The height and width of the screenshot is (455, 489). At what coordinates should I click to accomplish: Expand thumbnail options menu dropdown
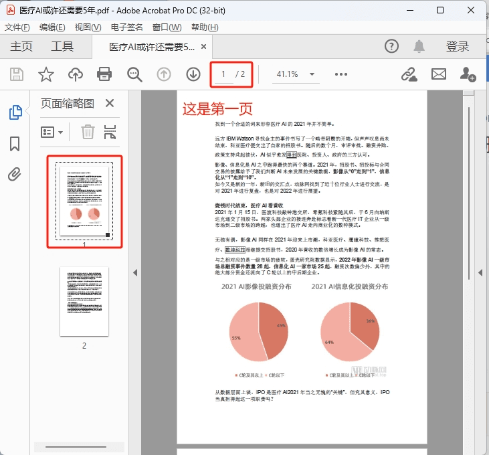[52, 132]
